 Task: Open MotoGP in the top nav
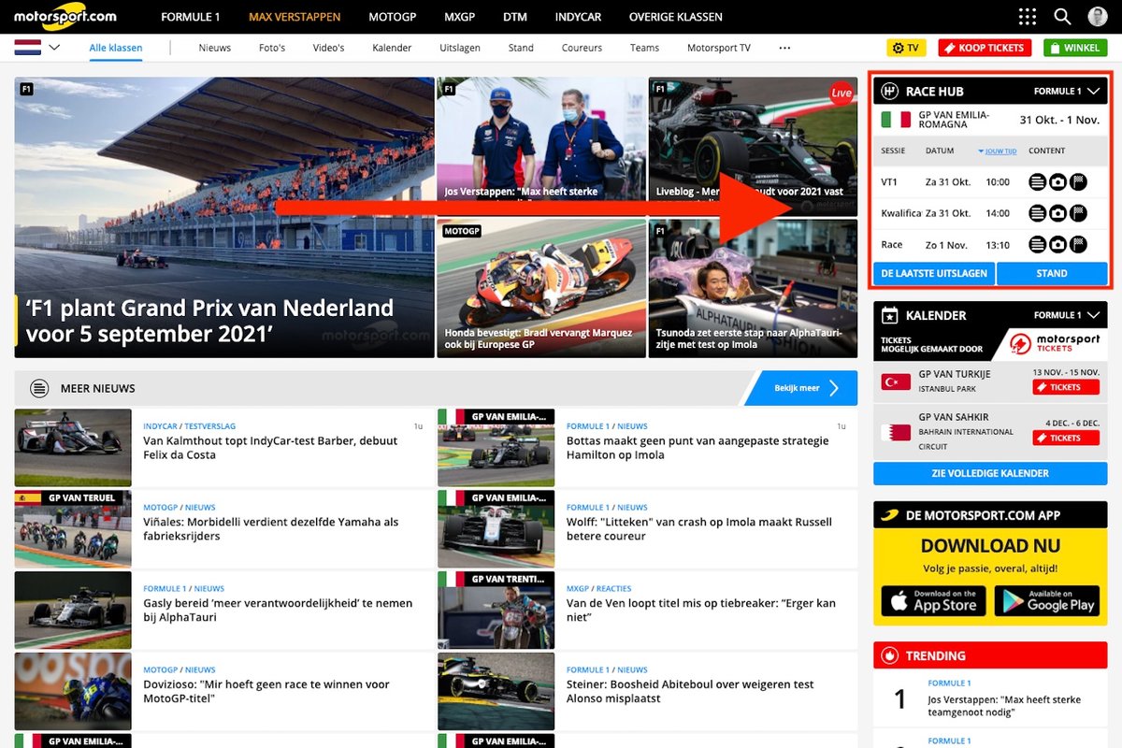(393, 17)
